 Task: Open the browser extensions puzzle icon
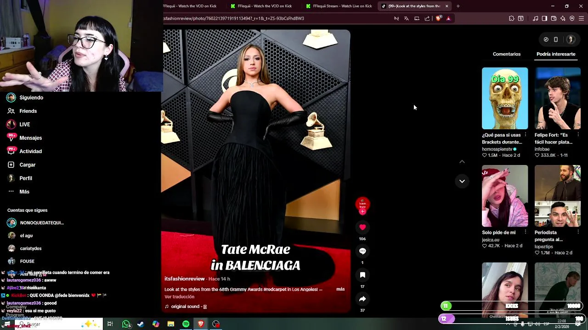click(511, 18)
